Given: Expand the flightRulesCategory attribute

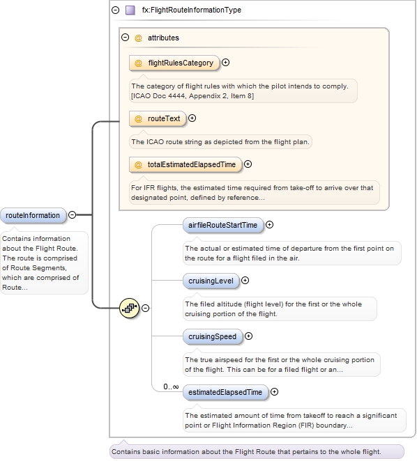Looking at the screenshot, I should tap(225, 63).
